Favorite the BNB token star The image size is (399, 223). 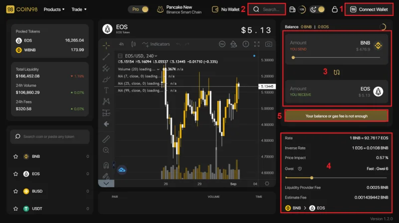click(16, 156)
